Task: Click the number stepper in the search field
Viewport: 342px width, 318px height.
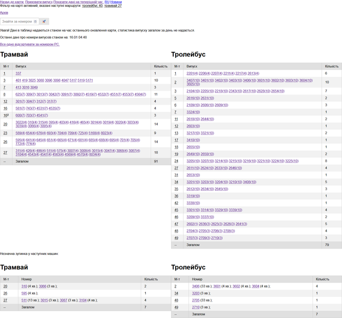Action: point(35,21)
